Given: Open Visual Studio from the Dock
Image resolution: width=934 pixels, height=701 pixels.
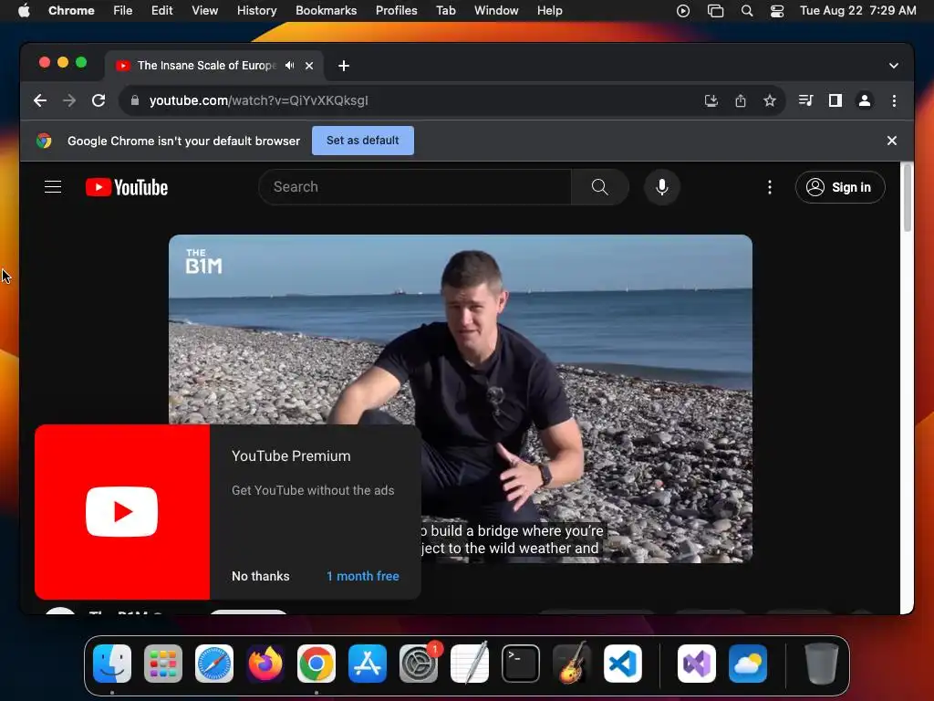Looking at the screenshot, I should (696, 664).
